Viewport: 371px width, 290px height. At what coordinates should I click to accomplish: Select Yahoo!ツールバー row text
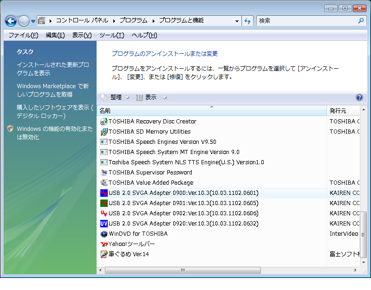(x=132, y=244)
